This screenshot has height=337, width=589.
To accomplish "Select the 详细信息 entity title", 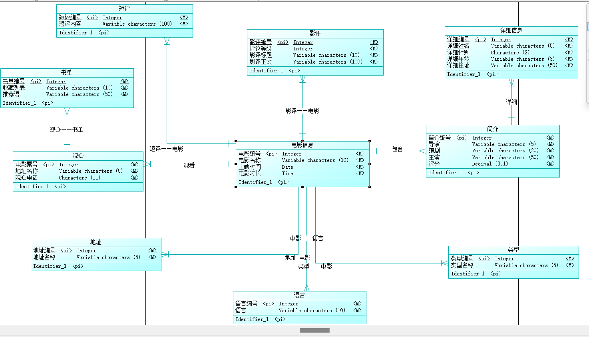I will point(511,30).
